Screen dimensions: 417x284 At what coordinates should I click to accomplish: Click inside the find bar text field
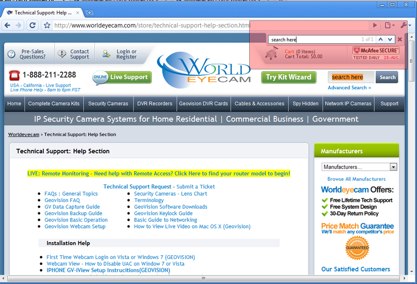point(314,40)
